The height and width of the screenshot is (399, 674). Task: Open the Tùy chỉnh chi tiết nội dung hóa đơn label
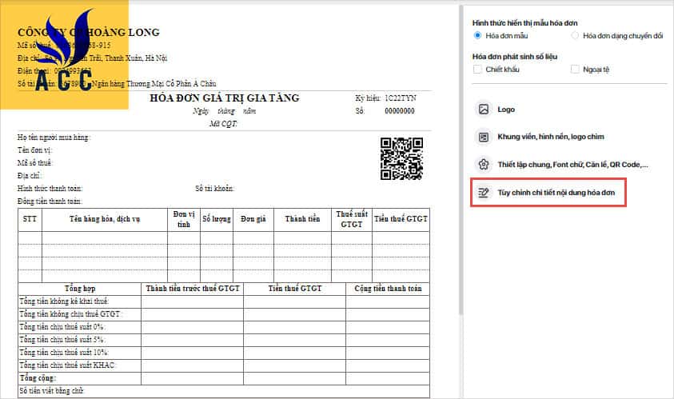coord(556,193)
